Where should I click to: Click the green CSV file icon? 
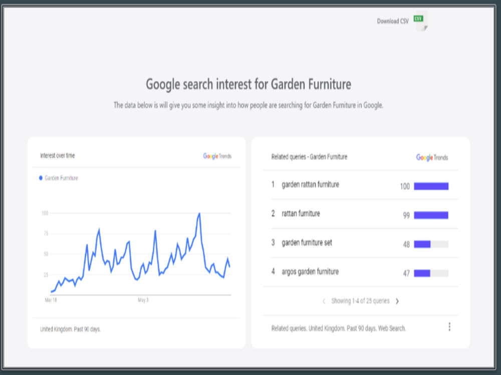tap(421, 21)
